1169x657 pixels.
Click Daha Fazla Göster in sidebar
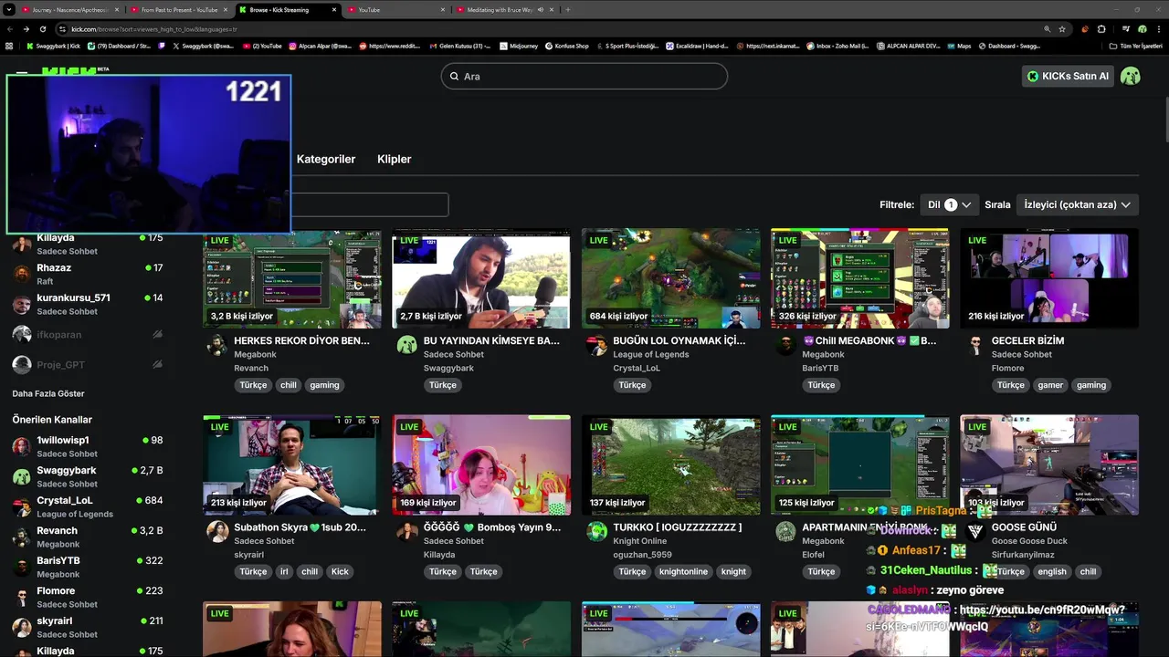(48, 393)
